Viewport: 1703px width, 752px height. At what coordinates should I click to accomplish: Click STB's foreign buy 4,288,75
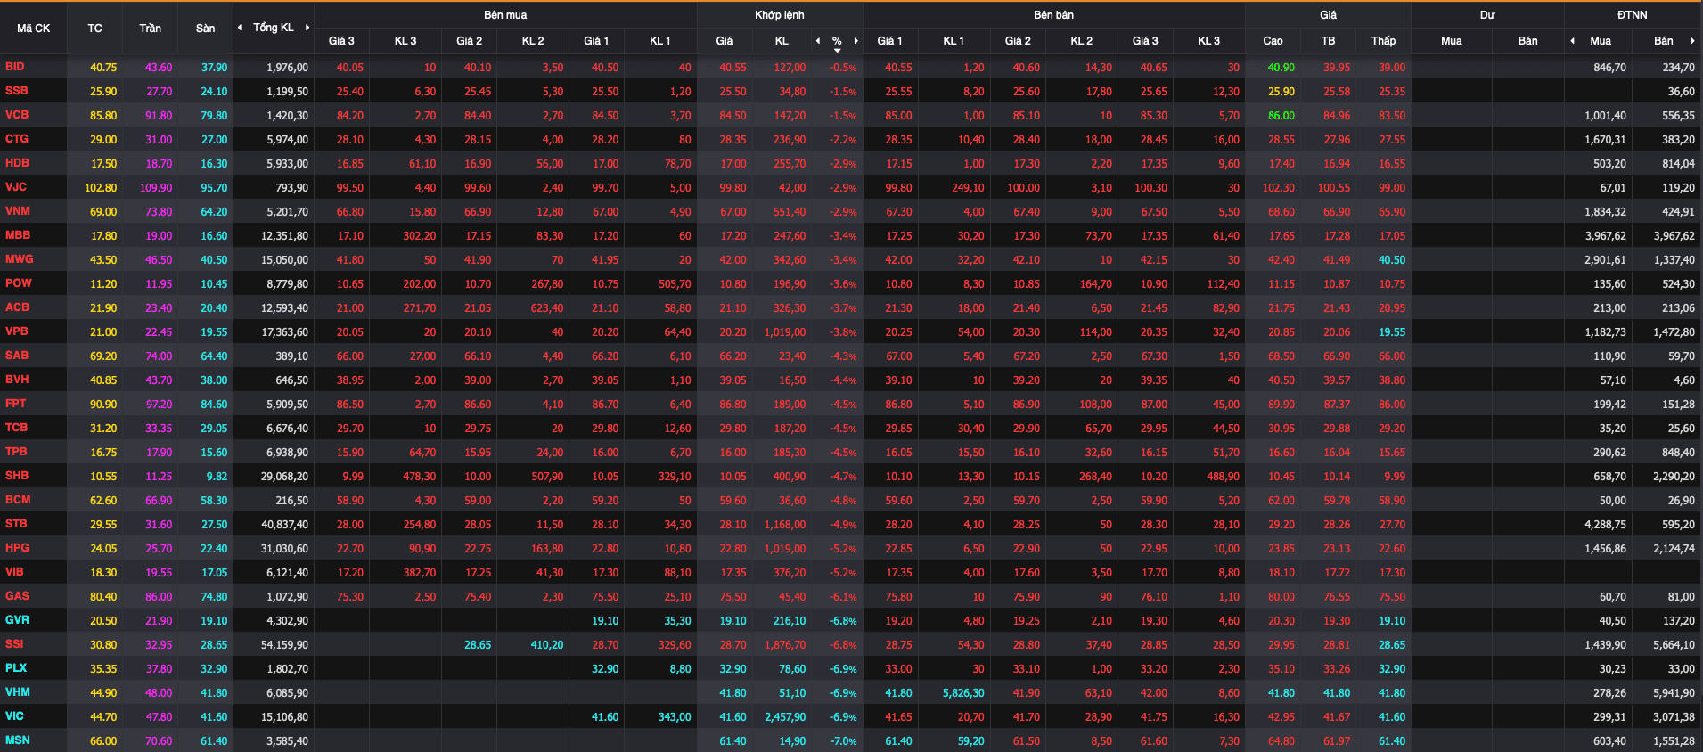click(x=1604, y=525)
